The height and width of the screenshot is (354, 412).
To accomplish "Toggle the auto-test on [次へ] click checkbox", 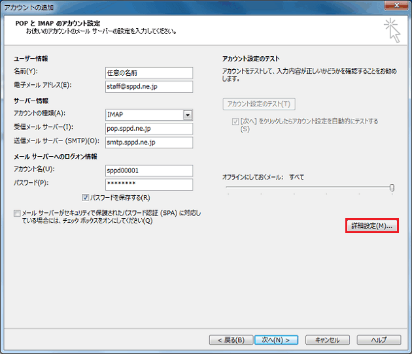I will point(235,121).
